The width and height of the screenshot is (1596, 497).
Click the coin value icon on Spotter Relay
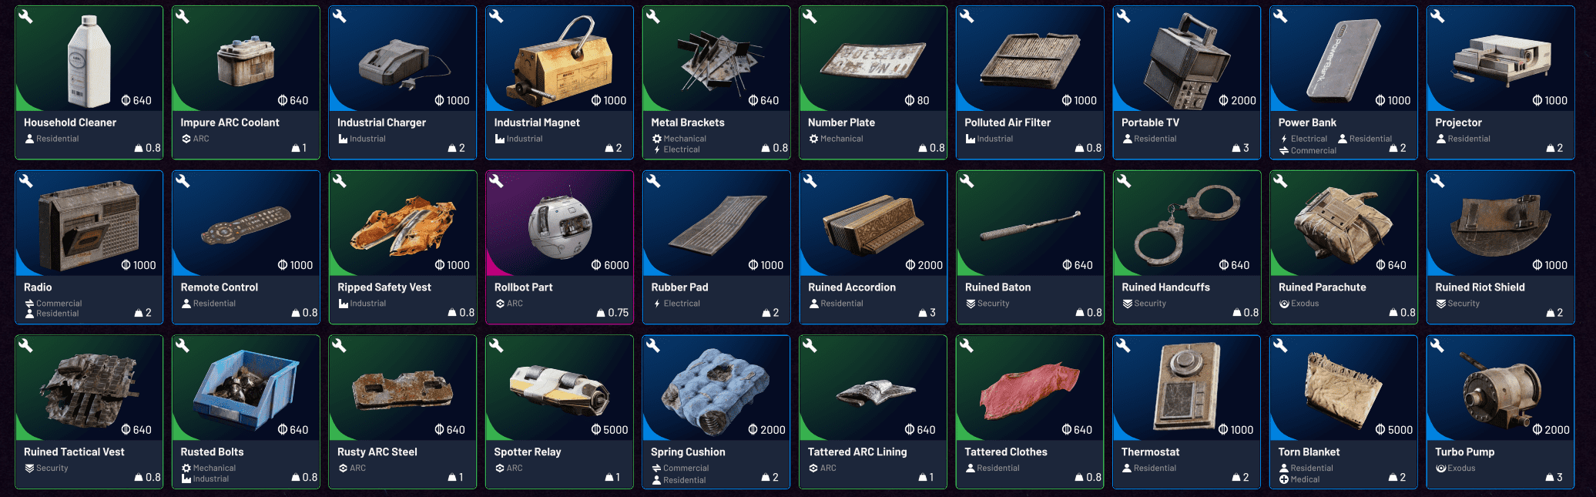coord(596,430)
